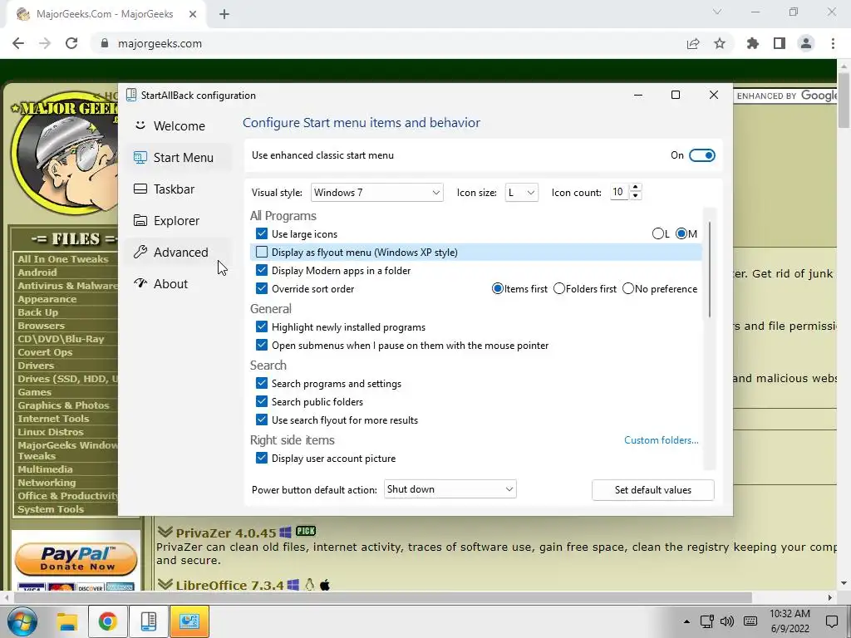The width and height of the screenshot is (851, 638).
Task: Open the Icon size dropdown
Action: coord(521,193)
